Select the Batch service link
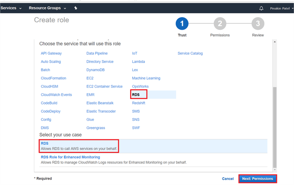The width and height of the screenshot is (294, 185). pyautogui.click(x=45, y=70)
